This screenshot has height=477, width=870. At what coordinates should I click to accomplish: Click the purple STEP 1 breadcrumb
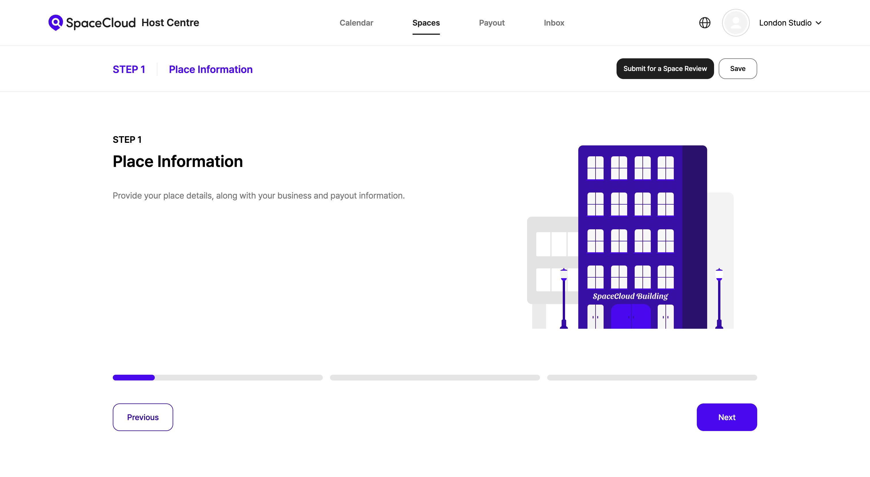[129, 69]
